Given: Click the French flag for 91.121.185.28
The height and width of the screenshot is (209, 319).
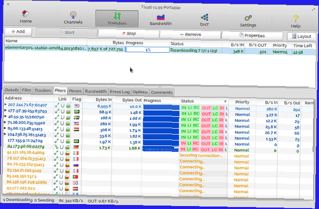Looking at the screenshot, I should 76,153.
